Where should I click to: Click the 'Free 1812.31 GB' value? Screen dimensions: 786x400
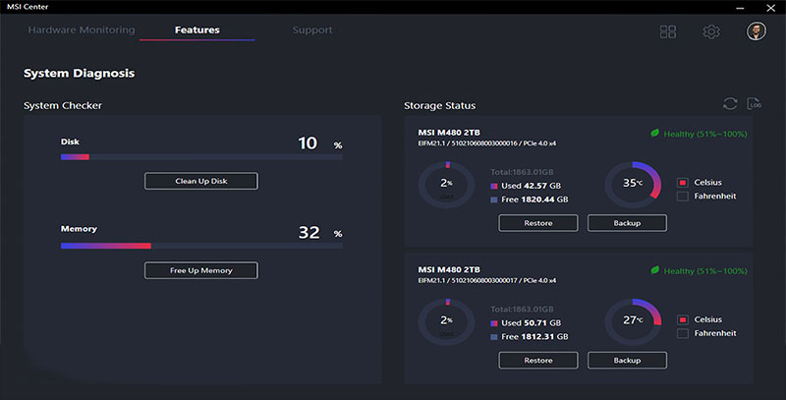tap(534, 337)
